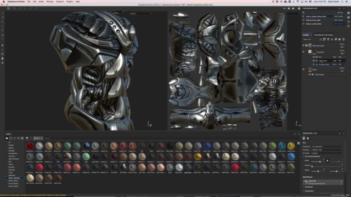The height and width of the screenshot is (197, 351).
Task: Open the Edit menu
Action: click(x=35, y=2)
